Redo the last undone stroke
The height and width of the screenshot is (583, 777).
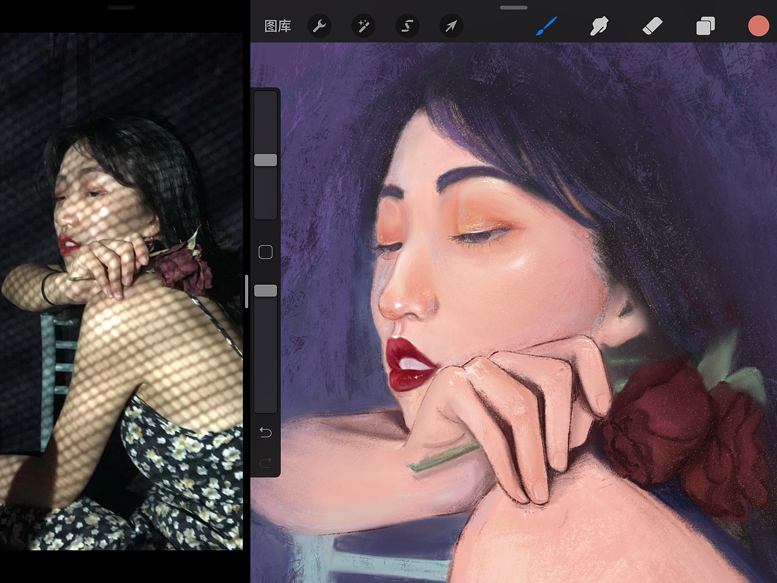coord(265,463)
